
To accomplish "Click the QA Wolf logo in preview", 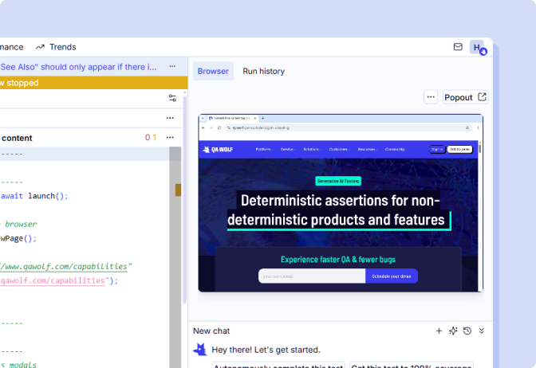I will tap(218, 149).
